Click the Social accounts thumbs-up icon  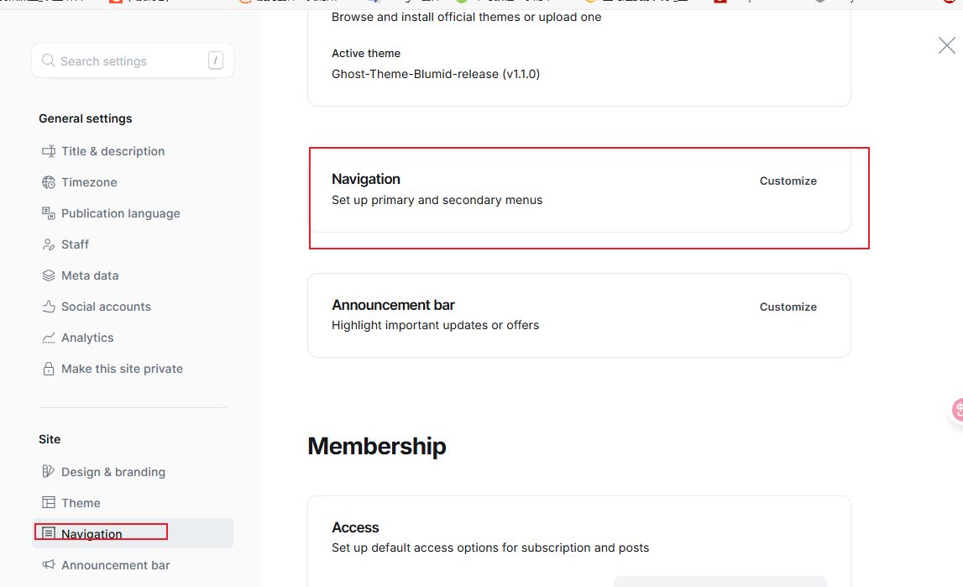tap(49, 307)
